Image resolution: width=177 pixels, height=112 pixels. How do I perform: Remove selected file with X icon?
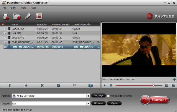click(42, 85)
